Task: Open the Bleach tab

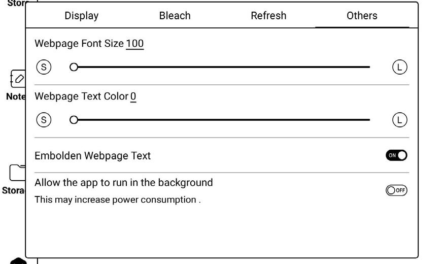Action: (175, 16)
